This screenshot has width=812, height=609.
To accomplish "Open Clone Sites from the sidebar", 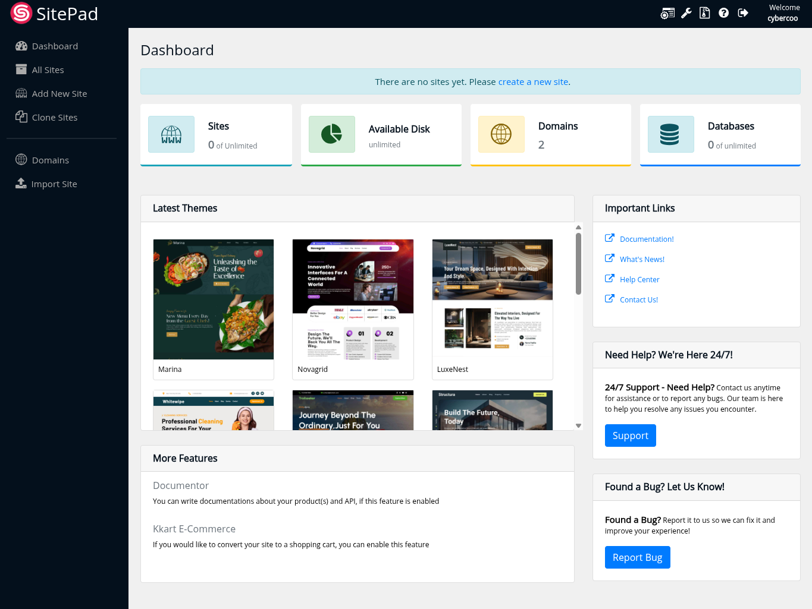I will click(54, 118).
